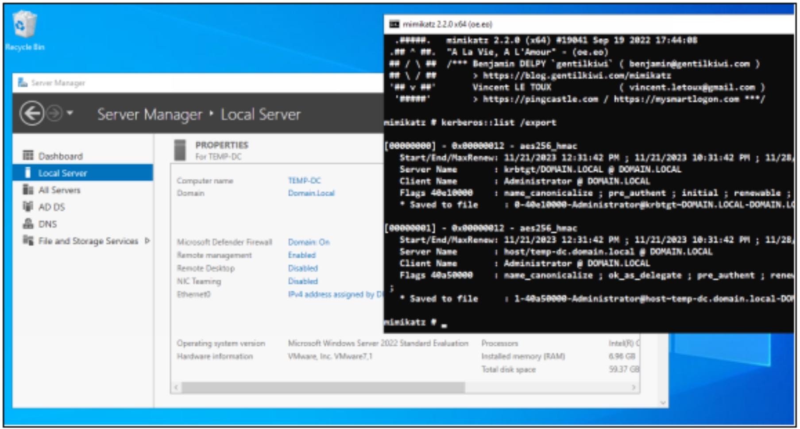The width and height of the screenshot is (800, 429).
Task: Expand File and Storage Services submenu arrow
Action: 147,241
